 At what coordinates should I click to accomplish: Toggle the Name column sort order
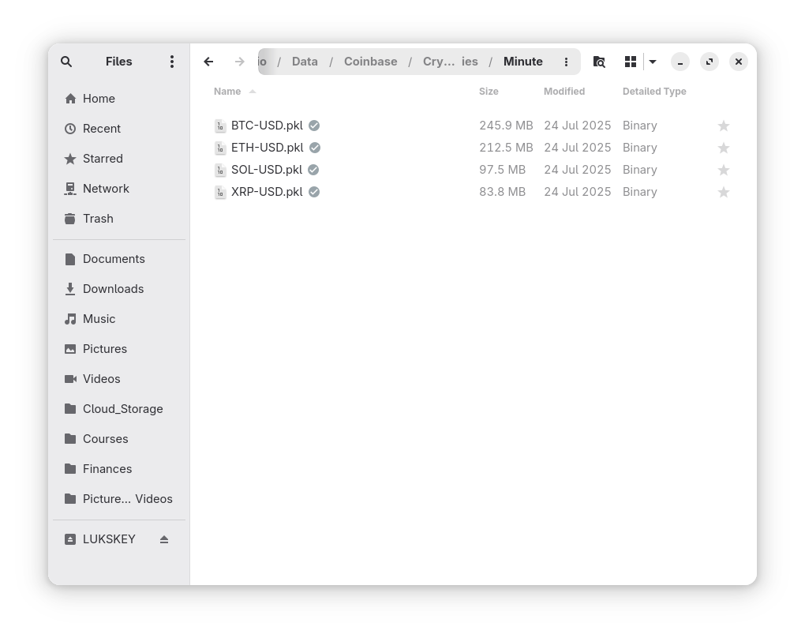coord(227,92)
